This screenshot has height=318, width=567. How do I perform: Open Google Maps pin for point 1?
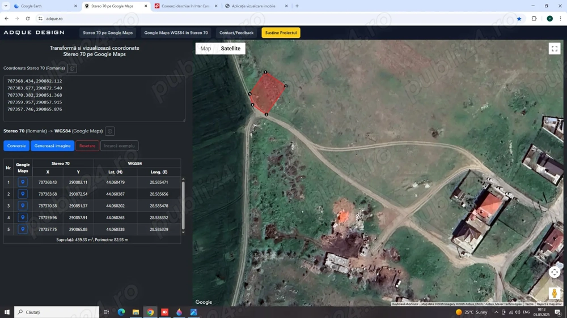pos(23,182)
